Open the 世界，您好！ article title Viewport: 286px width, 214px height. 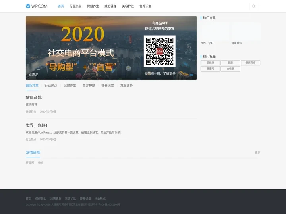coord(37,125)
